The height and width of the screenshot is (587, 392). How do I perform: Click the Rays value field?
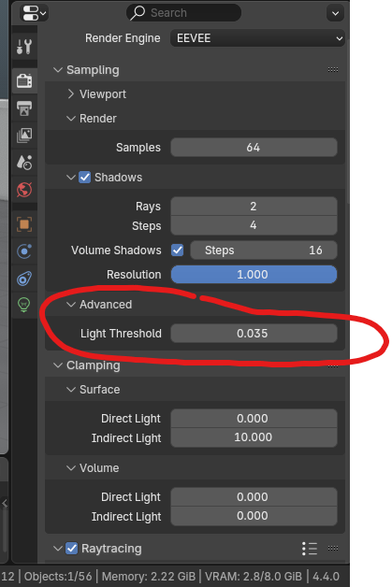(x=254, y=207)
